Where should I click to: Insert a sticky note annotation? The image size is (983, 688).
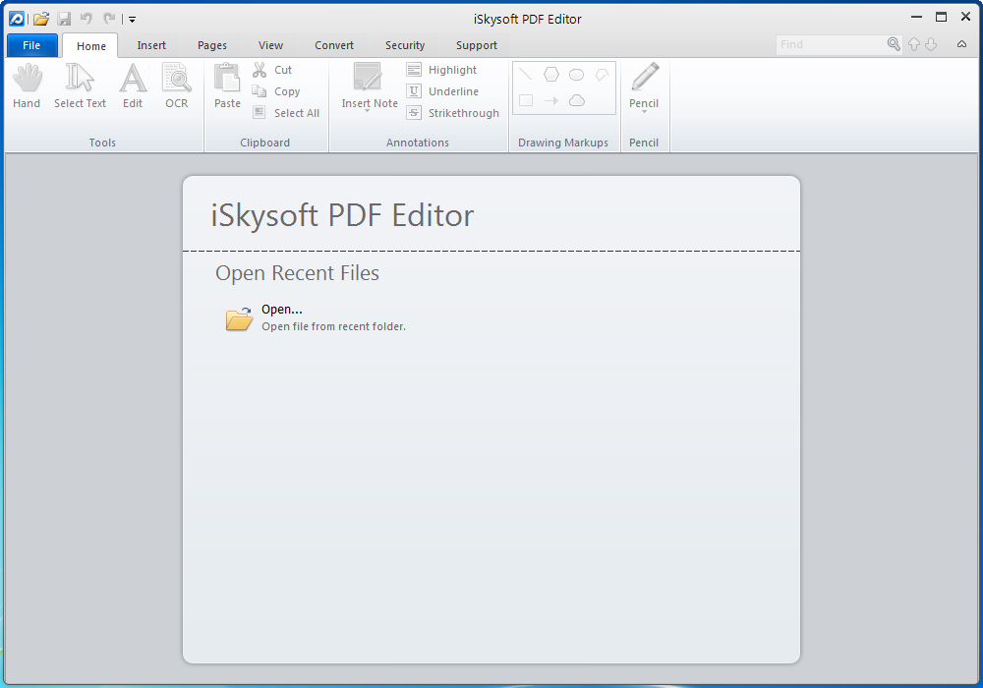click(368, 79)
